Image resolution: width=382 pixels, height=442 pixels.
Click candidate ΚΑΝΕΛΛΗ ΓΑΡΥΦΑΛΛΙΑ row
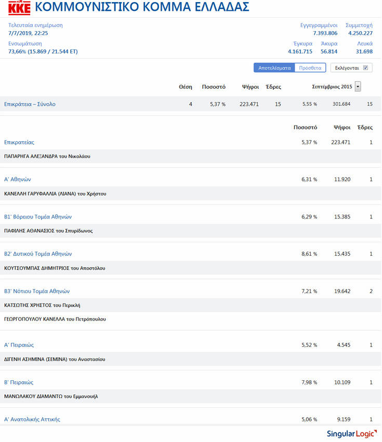tap(55, 194)
